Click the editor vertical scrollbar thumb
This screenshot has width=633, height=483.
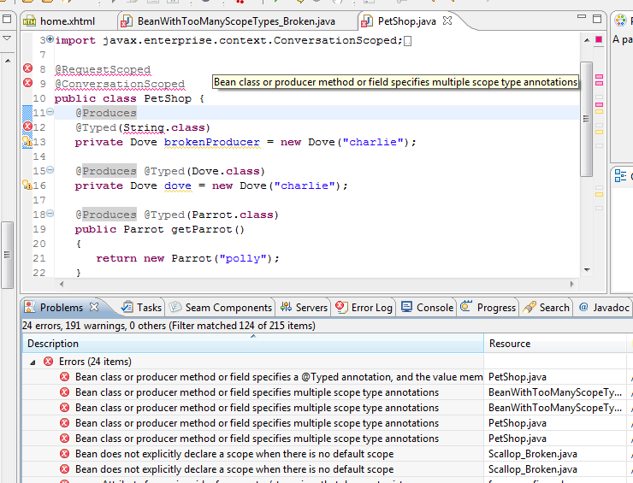point(586,119)
